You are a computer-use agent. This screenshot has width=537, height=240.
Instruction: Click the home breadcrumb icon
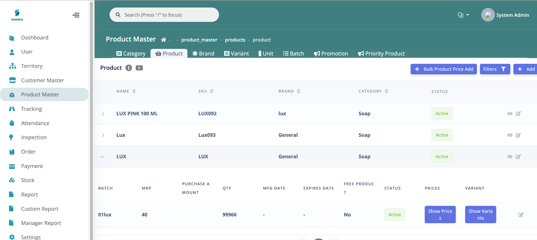(164, 40)
